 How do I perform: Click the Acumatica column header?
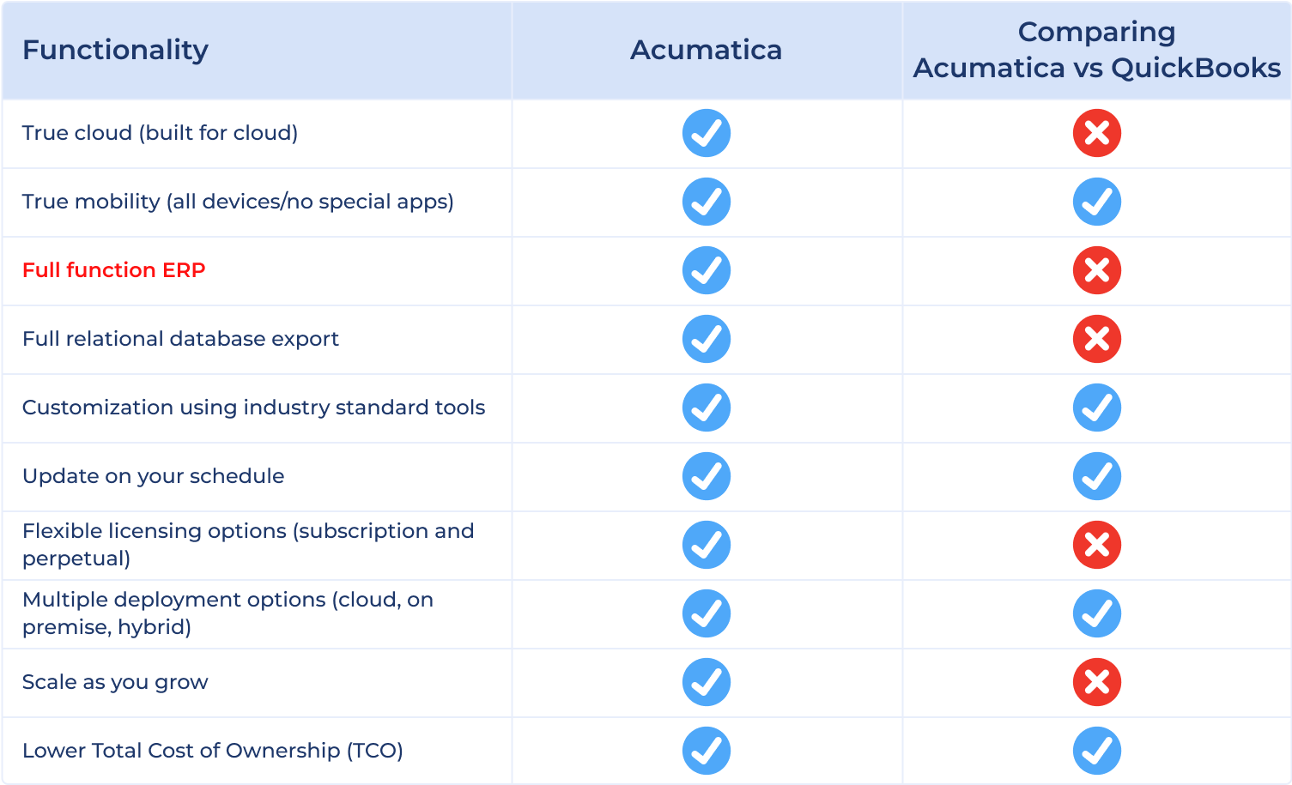[707, 50]
